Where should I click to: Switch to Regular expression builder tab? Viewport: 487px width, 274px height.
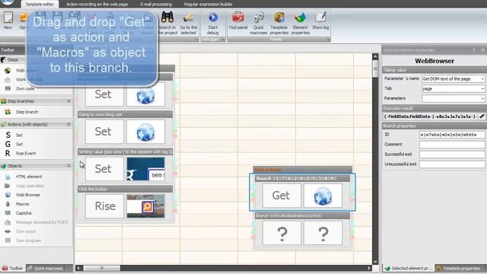[208, 5]
